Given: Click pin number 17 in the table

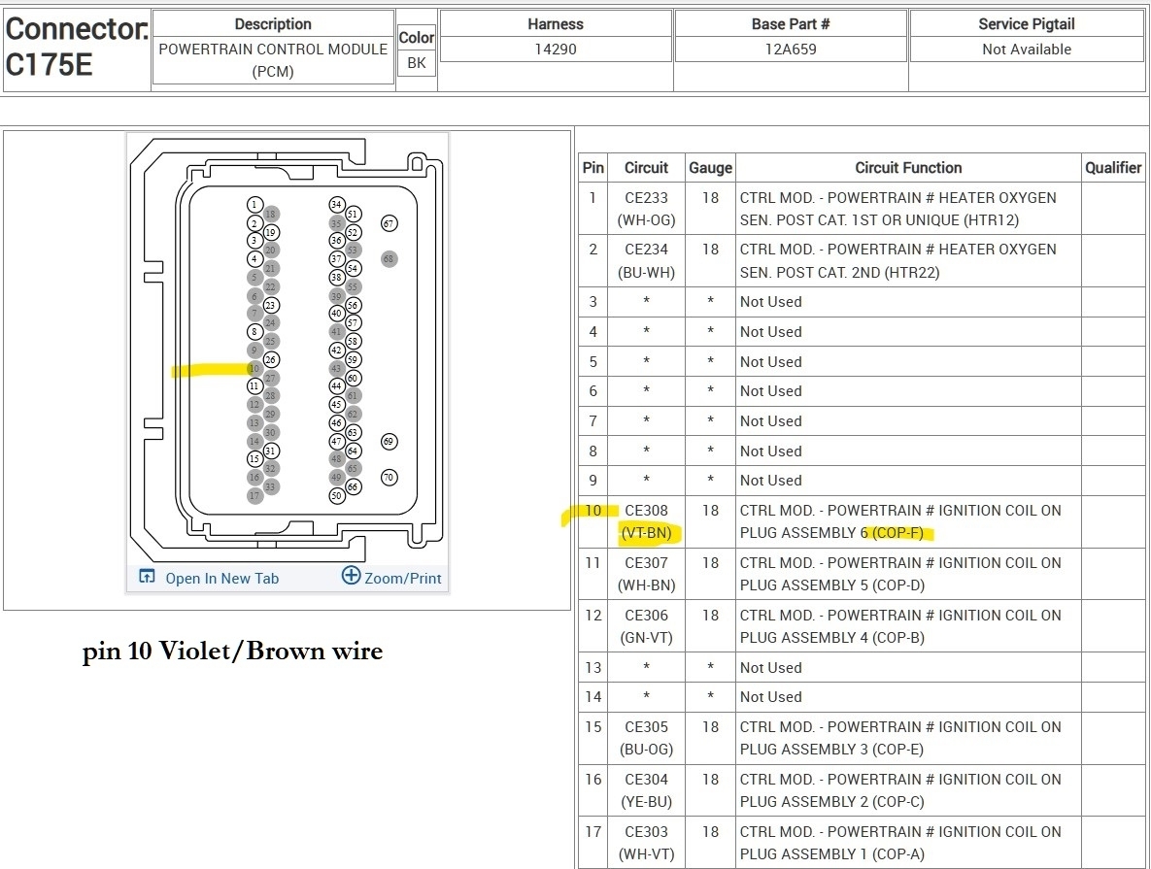Looking at the screenshot, I should point(593,831).
